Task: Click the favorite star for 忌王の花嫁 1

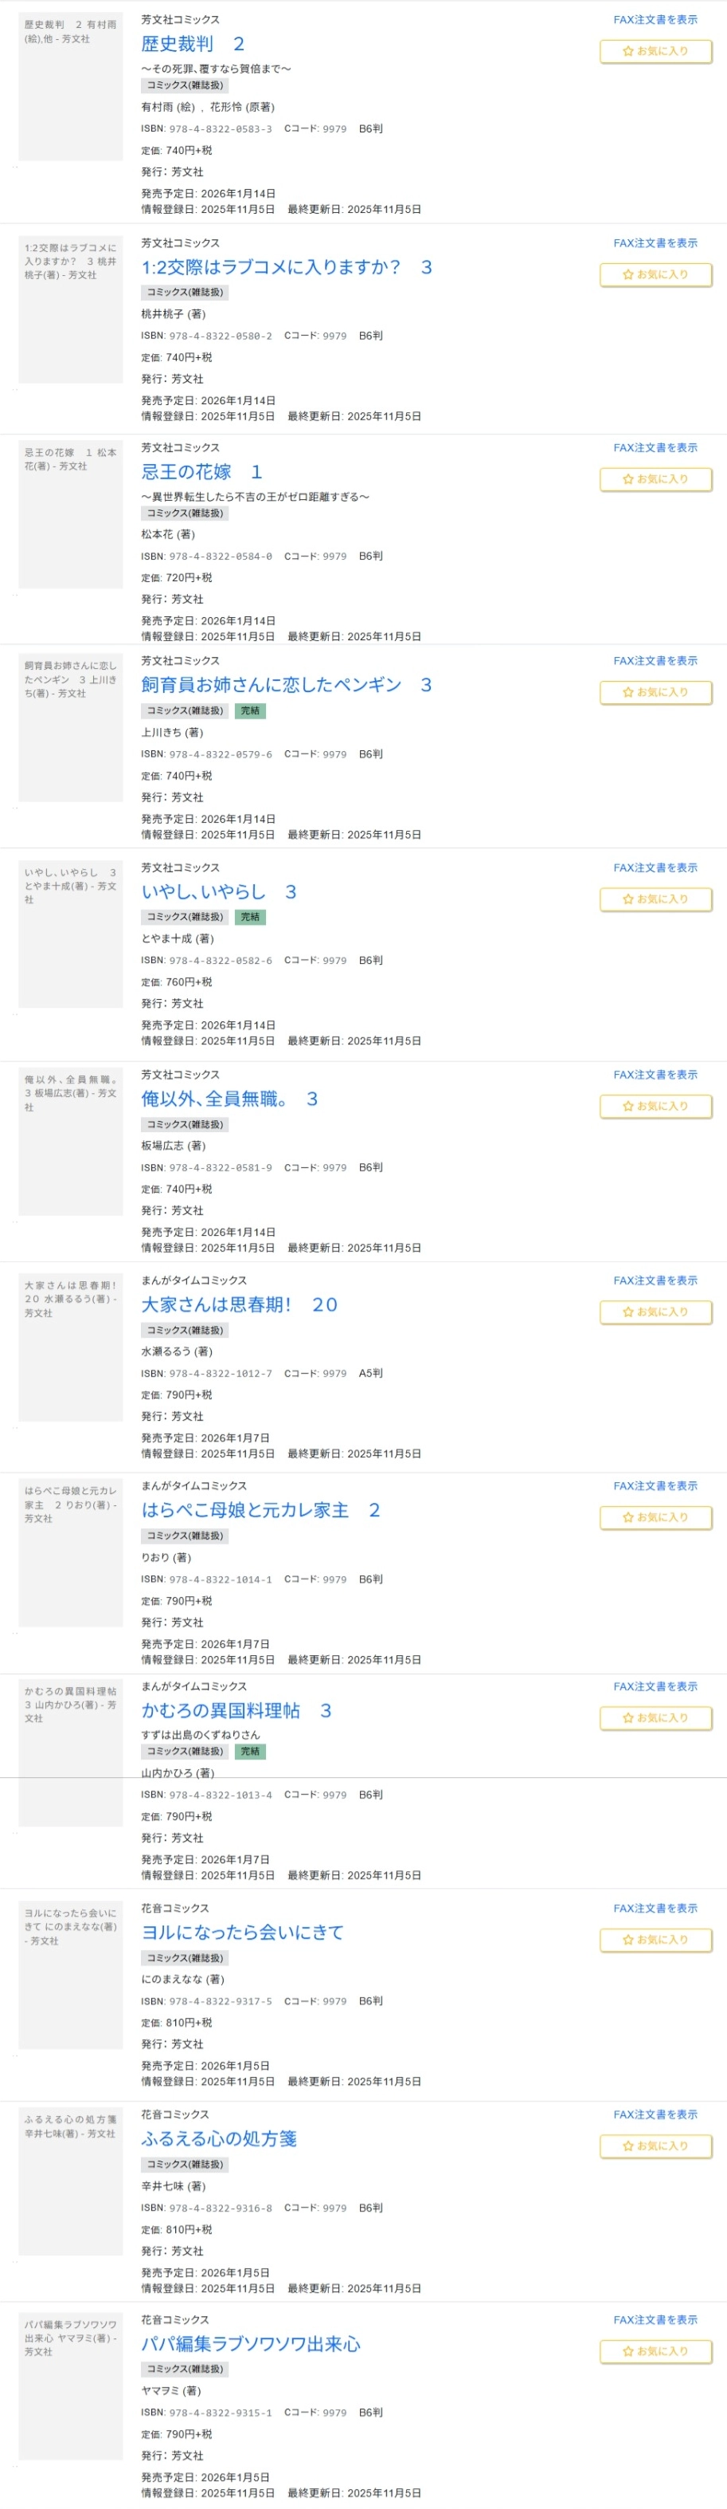Action: coord(627,479)
